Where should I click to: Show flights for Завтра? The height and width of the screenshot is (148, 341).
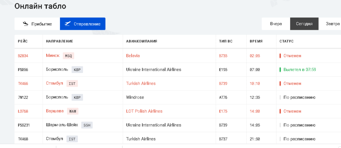click(332, 24)
